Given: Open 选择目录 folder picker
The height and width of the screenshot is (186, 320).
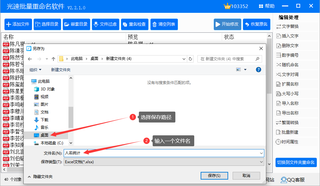Looking at the screenshot, I should (x=47, y=24).
